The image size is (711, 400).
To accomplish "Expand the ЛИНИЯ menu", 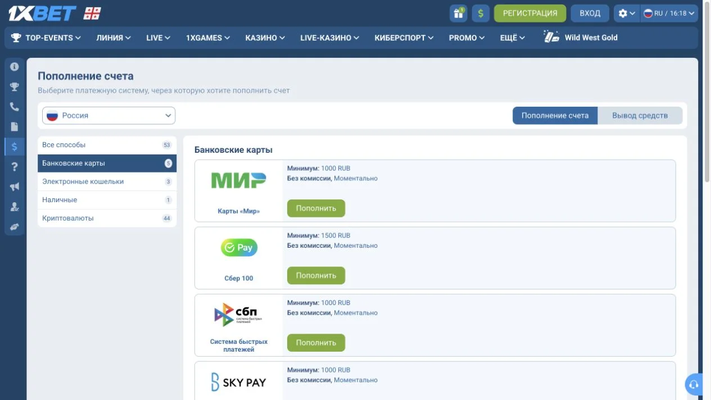I will (x=114, y=38).
